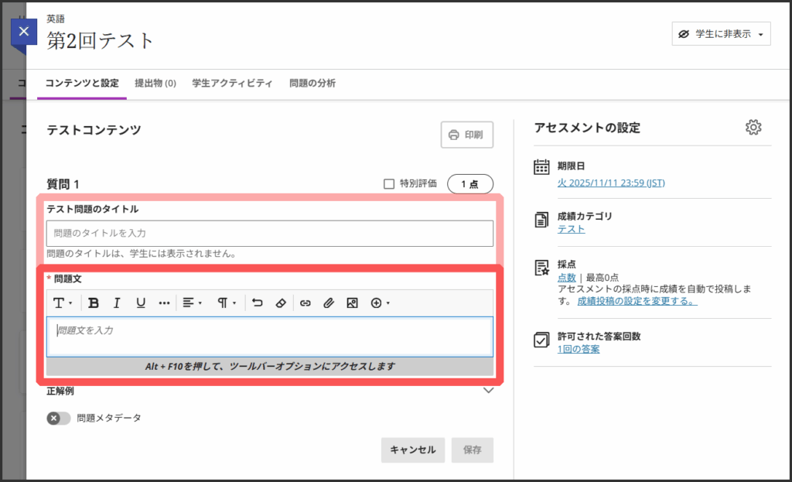Undo the last edit in editor
The image size is (792, 482).
point(258,303)
